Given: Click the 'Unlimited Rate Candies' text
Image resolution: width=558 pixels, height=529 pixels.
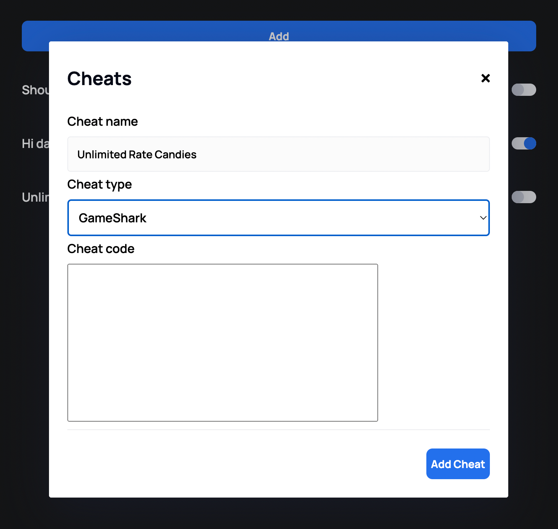Looking at the screenshot, I should (x=137, y=154).
